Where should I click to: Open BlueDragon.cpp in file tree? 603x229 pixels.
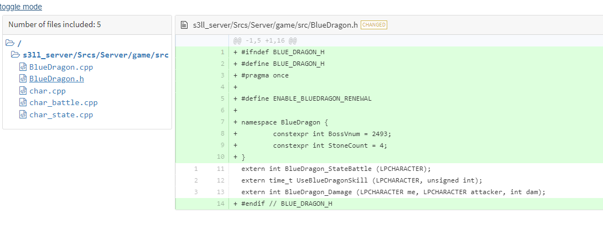[x=61, y=67]
